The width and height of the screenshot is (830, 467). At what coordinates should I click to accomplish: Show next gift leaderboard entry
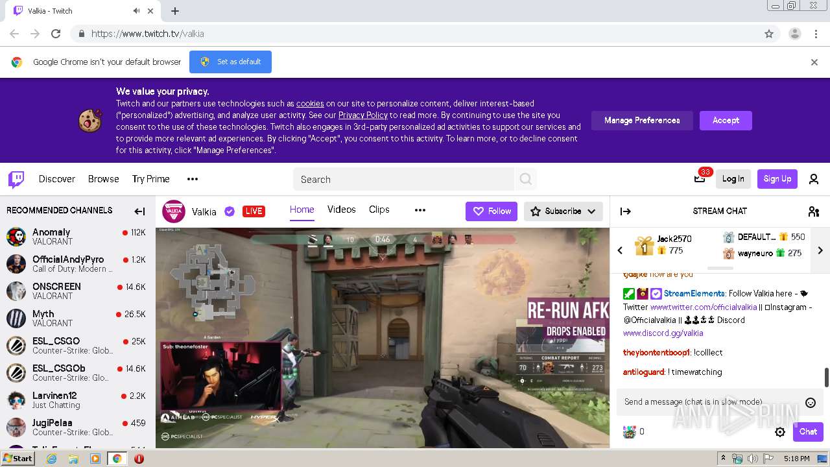tap(820, 250)
